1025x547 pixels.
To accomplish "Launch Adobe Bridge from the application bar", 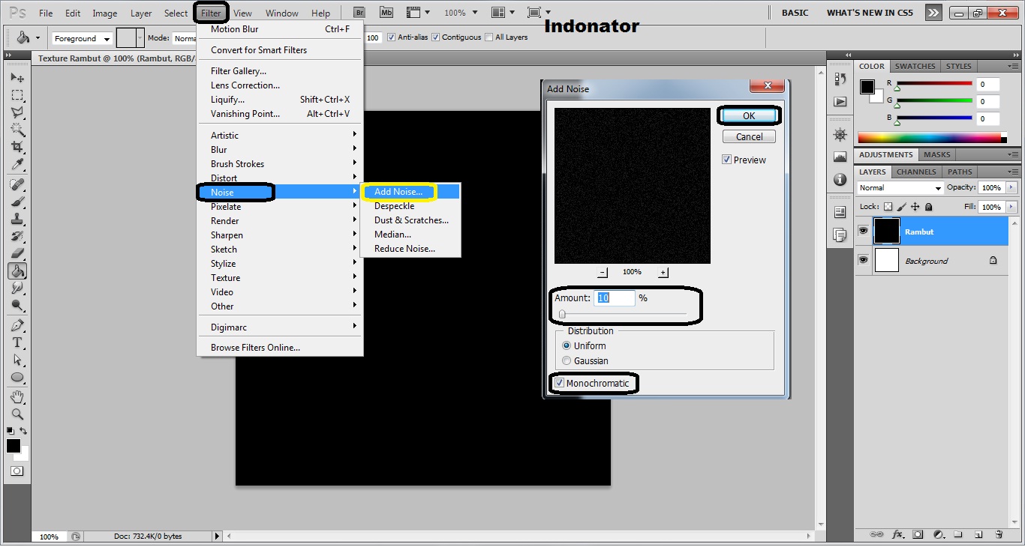I will pyautogui.click(x=358, y=12).
